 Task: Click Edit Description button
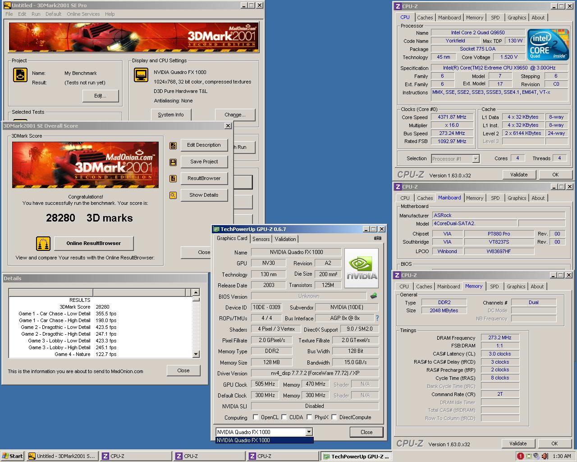204,145
